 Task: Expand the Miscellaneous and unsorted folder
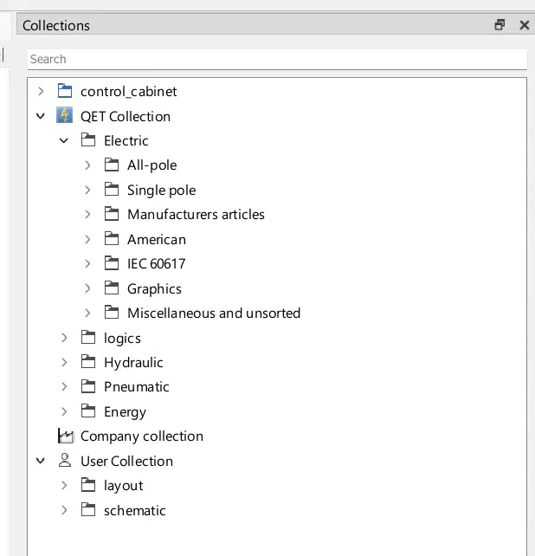pyautogui.click(x=87, y=313)
